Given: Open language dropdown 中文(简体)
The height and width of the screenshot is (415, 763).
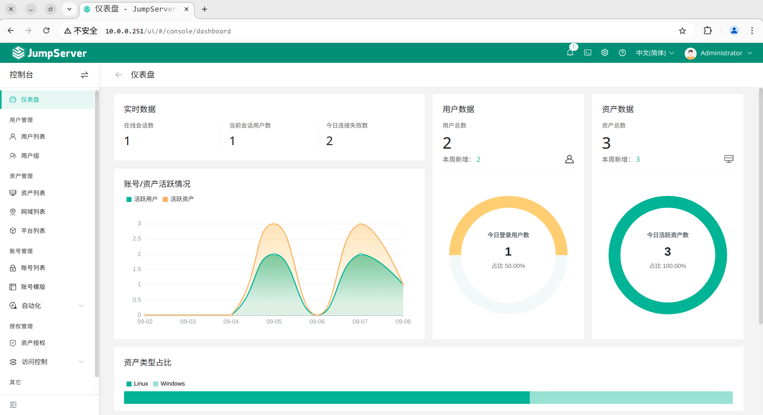Looking at the screenshot, I should (x=655, y=53).
